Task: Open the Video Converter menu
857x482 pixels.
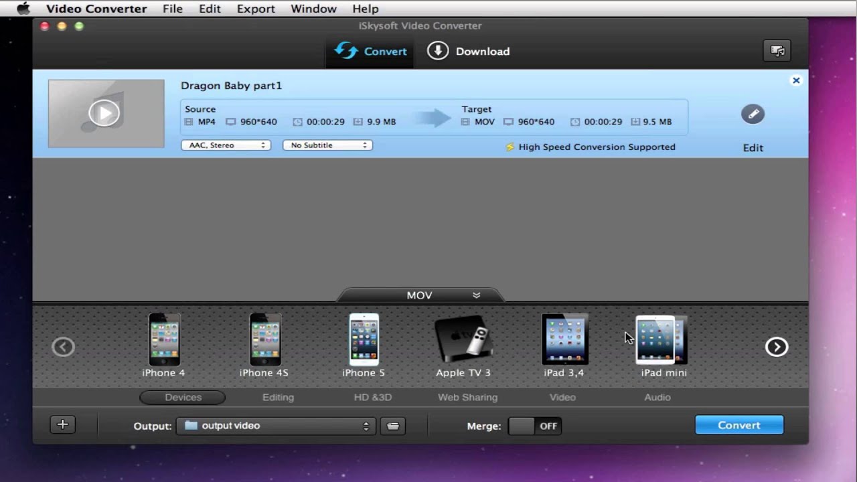Action: (96, 9)
